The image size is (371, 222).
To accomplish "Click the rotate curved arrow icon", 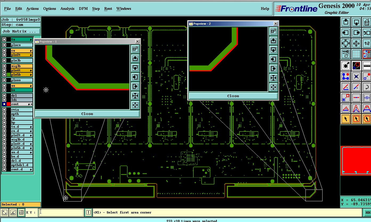I will point(367,87).
